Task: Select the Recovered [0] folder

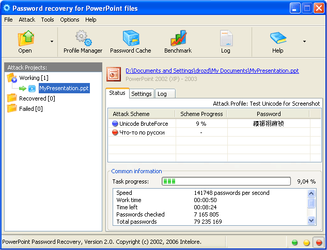Action: coord(37,98)
